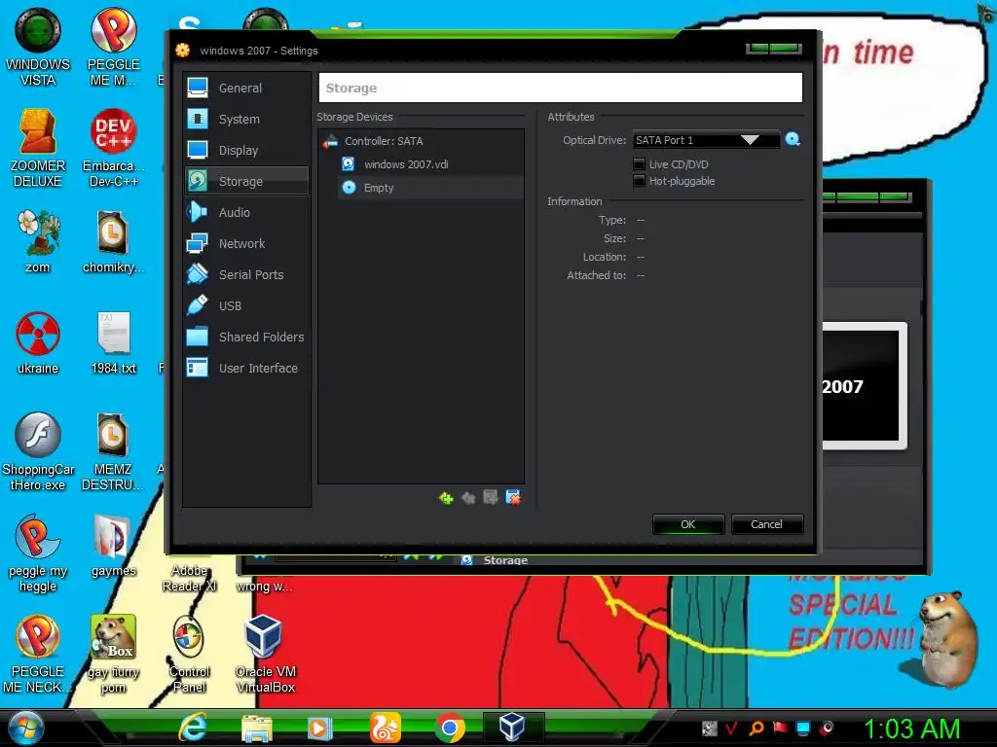Image resolution: width=997 pixels, height=747 pixels.
Task: Click the hard disk icon beside windows 2007.vdi
Action: pos(348,163)
